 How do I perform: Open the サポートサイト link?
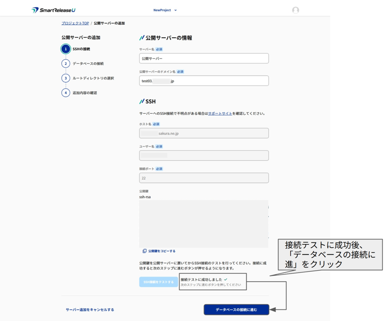pyautogui.click(x=220, y=114)
